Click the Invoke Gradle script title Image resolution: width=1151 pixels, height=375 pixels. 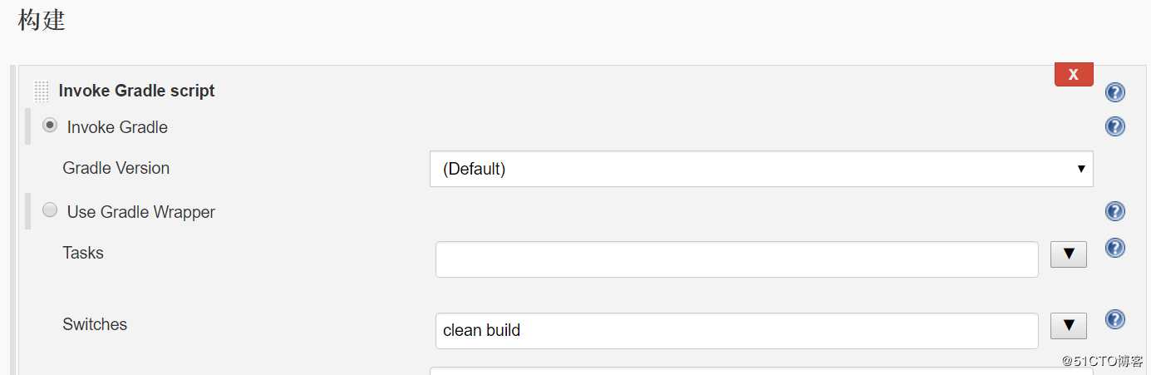point(136,91)
